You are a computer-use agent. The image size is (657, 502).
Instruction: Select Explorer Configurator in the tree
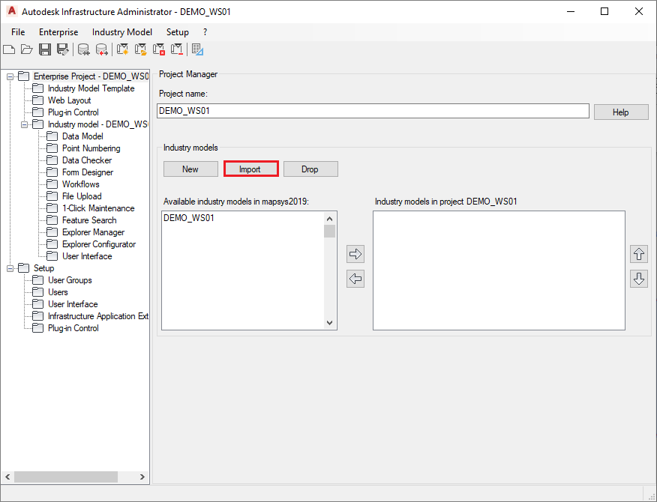[x=99, y=244]
